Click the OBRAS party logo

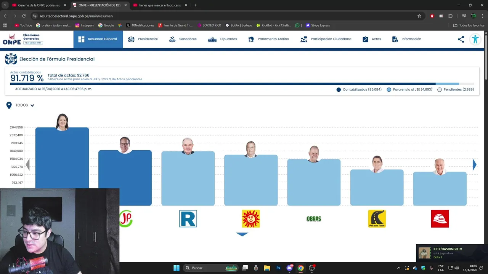[x=314, y=219]
